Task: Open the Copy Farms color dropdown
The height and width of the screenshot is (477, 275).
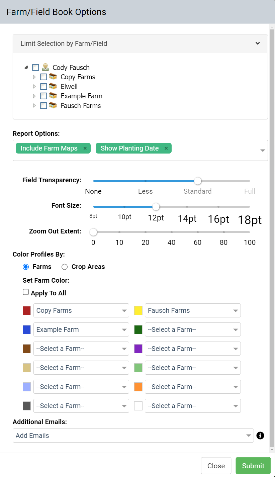Action: [x=81, y=310]
